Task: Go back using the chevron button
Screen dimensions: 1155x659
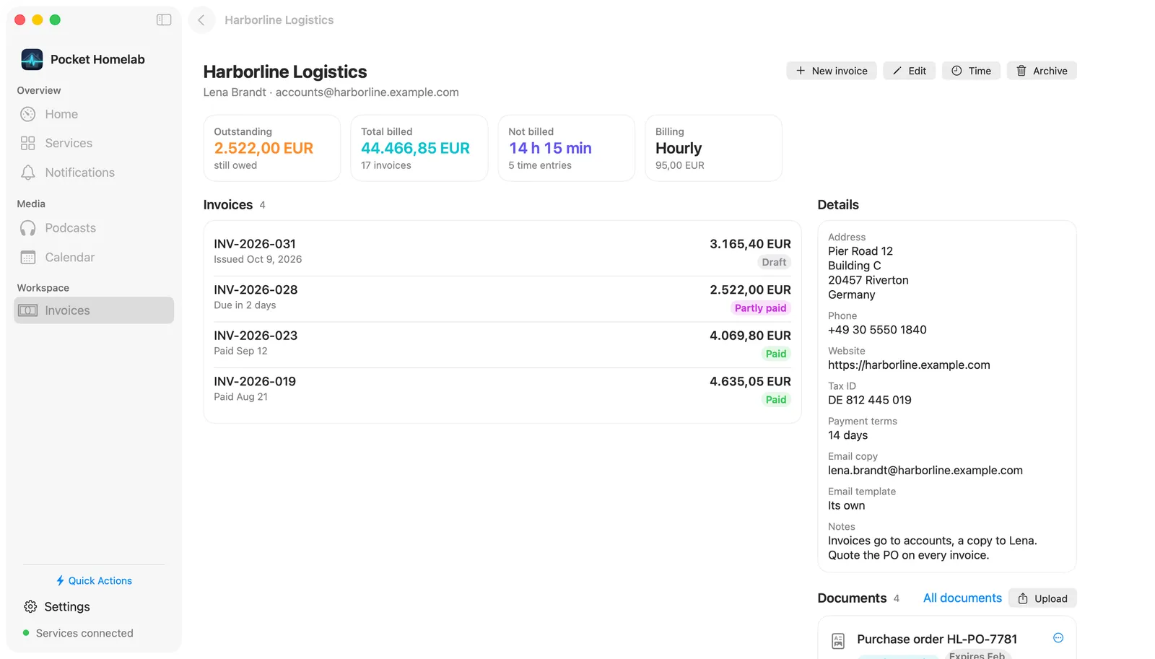Action: [x=201, y=20]
